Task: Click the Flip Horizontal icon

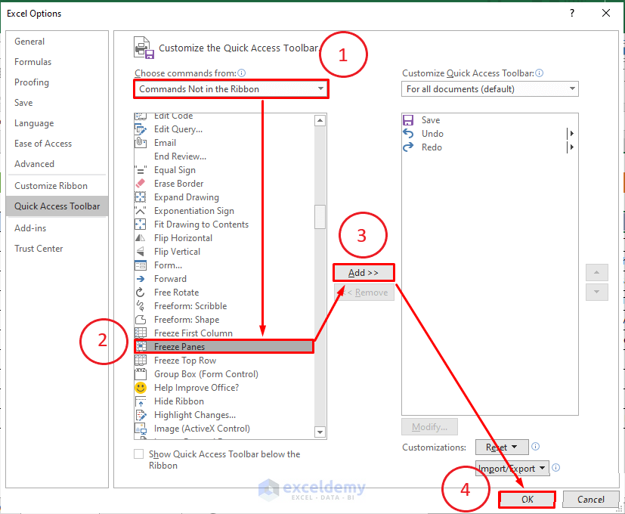Action: pyautogui.click(x=141, y=238)
